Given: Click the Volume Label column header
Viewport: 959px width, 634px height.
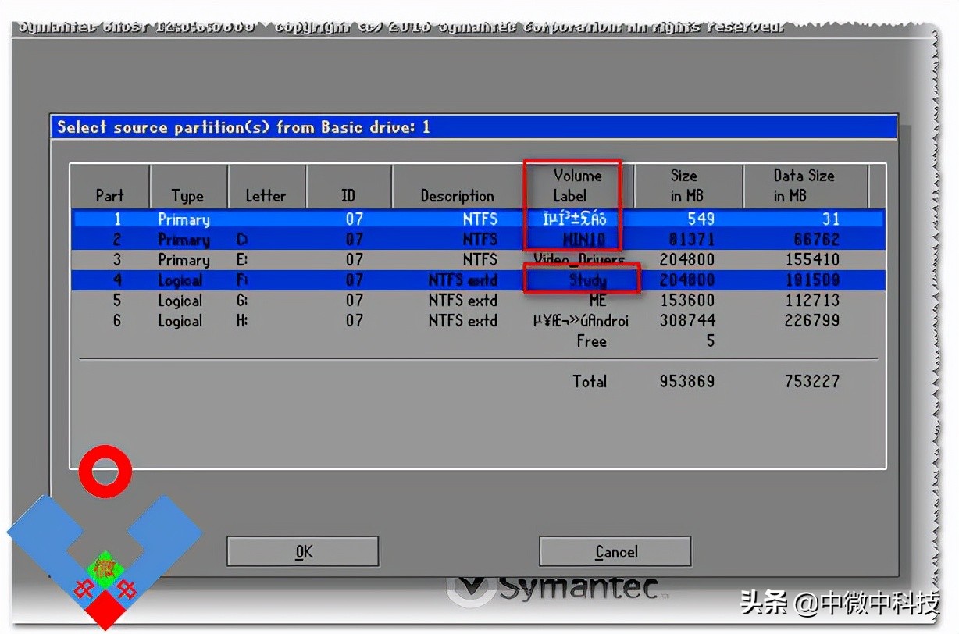Looking at the screenshot, I should (x=577, y=186).
